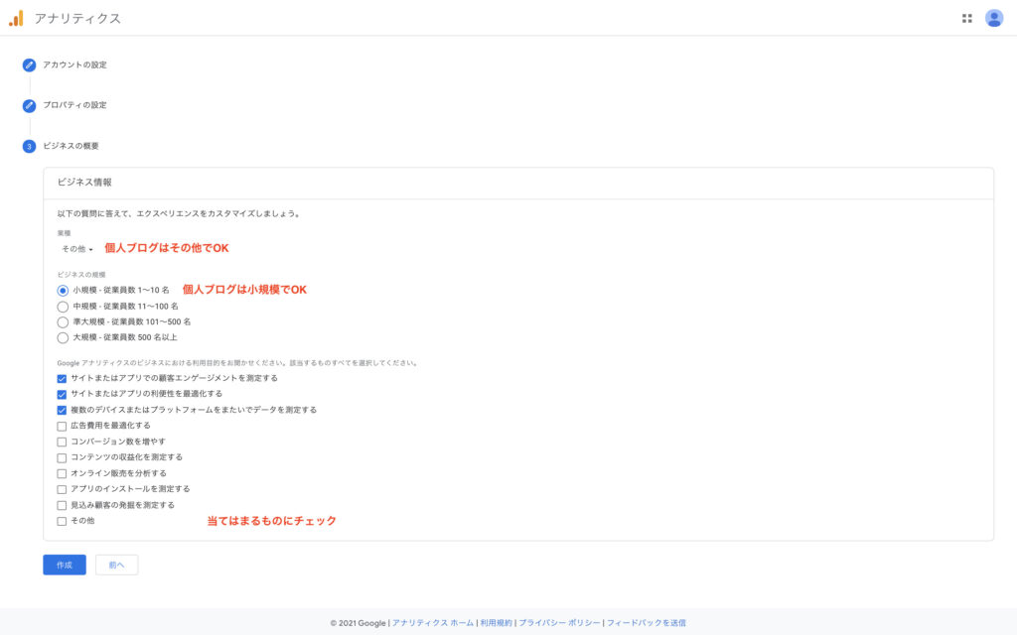Choose 準大規模 - 従業員数 101〜500 名 option

point(63,322)
